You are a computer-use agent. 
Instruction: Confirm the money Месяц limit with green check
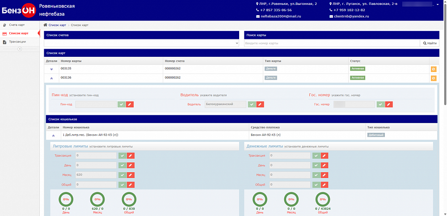[316, 175]
